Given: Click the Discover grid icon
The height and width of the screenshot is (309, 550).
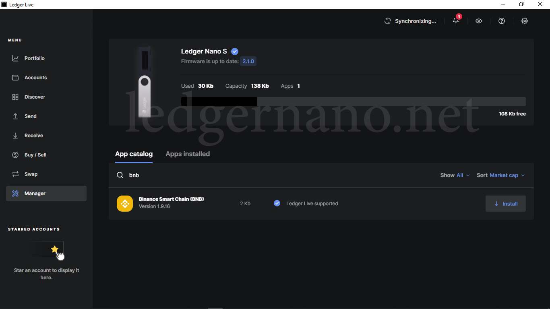Looking at the screenshot, I should point(15,97).
